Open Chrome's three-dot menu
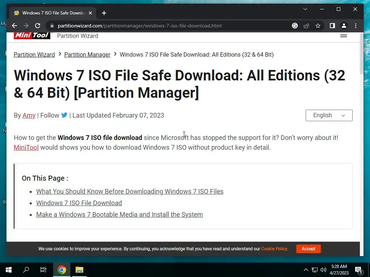This screenshot has width=370, height=277. tap(356, 26)
